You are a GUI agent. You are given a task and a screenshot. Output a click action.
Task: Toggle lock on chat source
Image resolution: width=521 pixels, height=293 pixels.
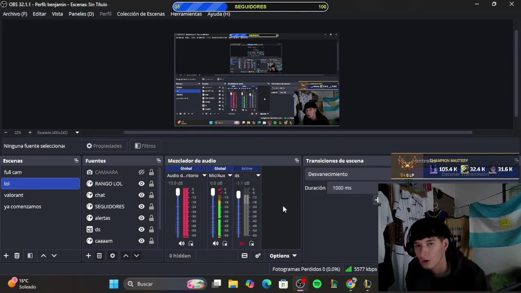click(x=151, y=195)
